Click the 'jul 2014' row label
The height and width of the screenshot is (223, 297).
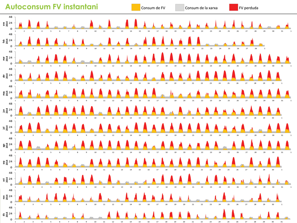[5, 127]
